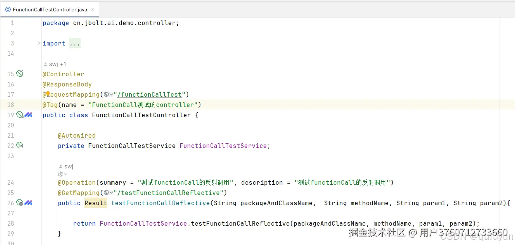This screenshot has width=515, height=245.
Task: Click the request mapping gutter icon on line 26
Action: [20, 203]
